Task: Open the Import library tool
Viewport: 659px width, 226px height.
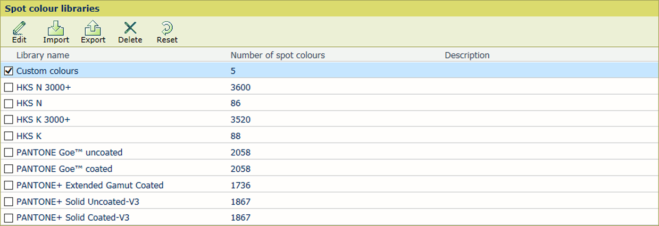Action: [56, 29]
